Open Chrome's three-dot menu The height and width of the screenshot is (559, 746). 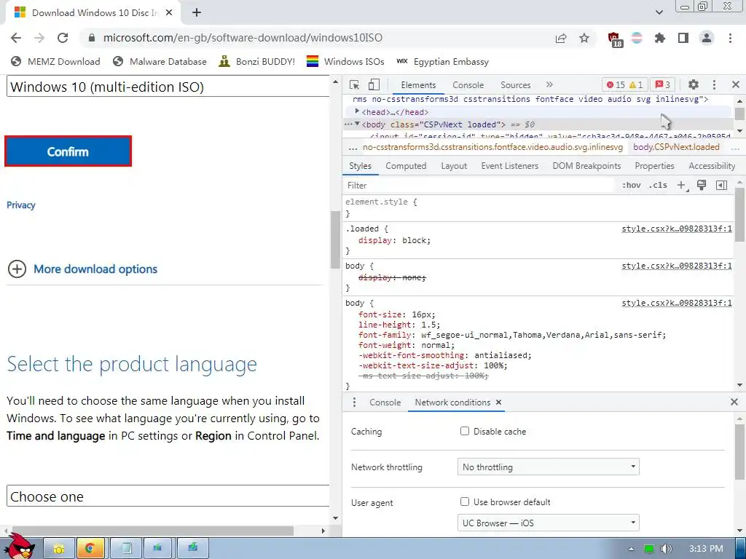pos(730,38)
